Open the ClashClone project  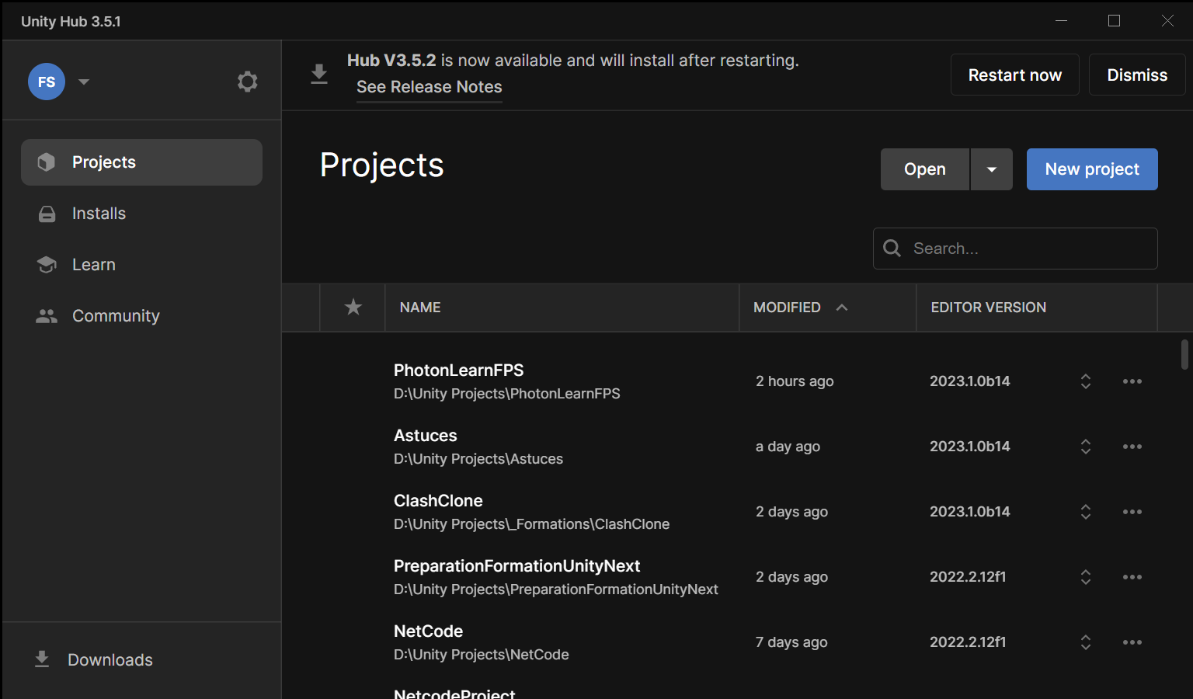(438, 501)
